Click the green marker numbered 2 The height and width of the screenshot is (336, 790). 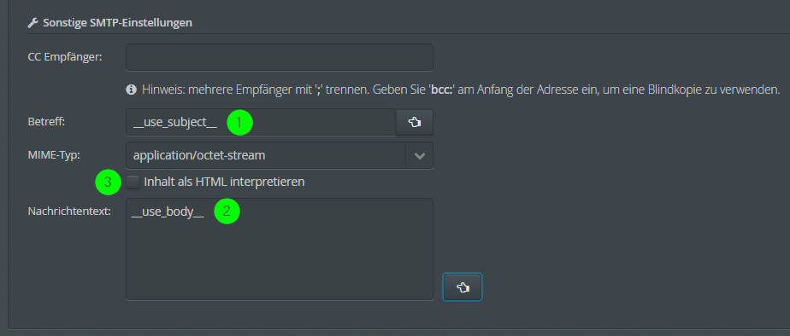coord(227,211)
